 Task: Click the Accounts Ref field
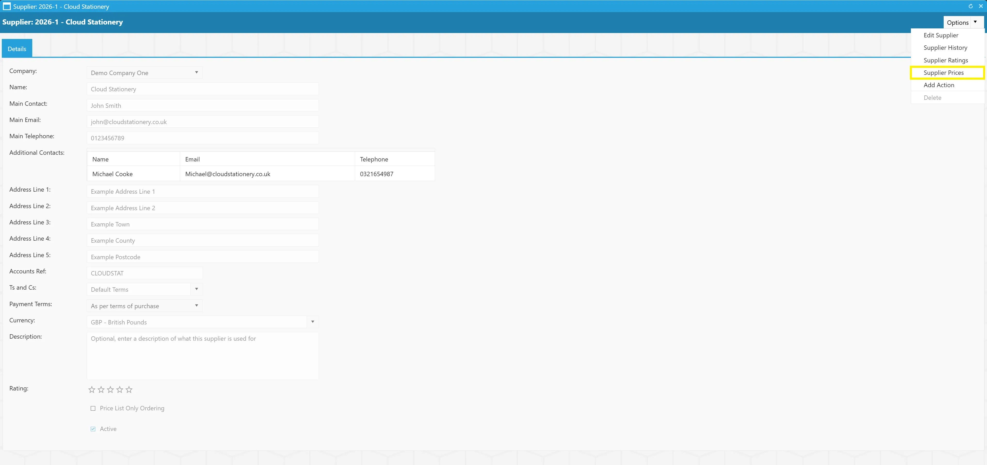pos(145,273)
